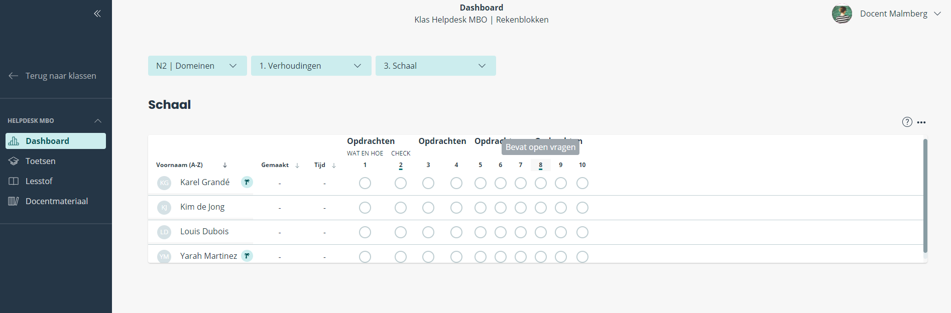Click Karel Grandé's circle for opdracht 8
951x313 pixels.
coord(541,183)
